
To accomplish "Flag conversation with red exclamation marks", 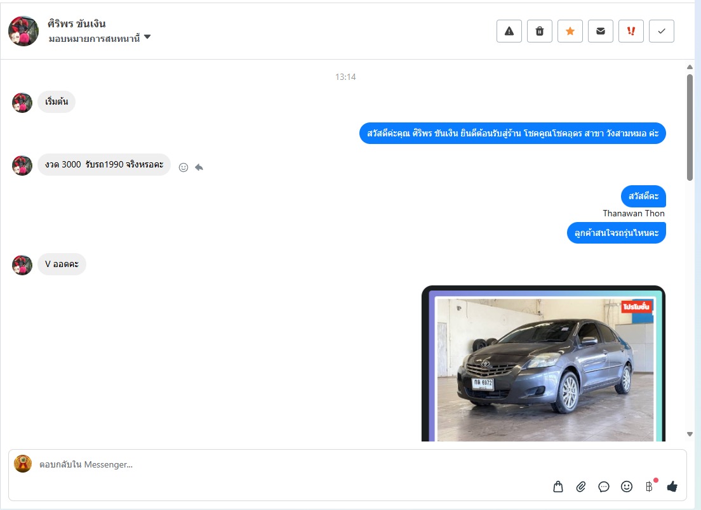I will (631, 31).
